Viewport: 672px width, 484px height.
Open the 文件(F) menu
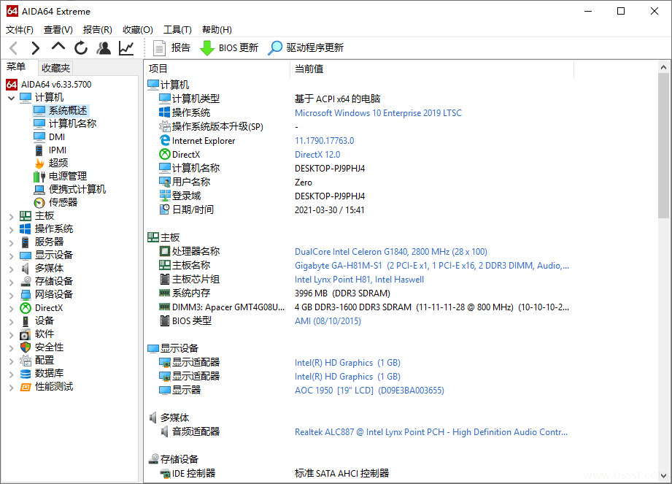(x=19, y=30)
